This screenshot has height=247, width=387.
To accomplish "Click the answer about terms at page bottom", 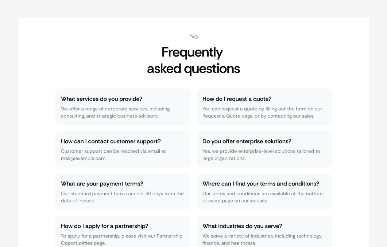I will point(262,197).
